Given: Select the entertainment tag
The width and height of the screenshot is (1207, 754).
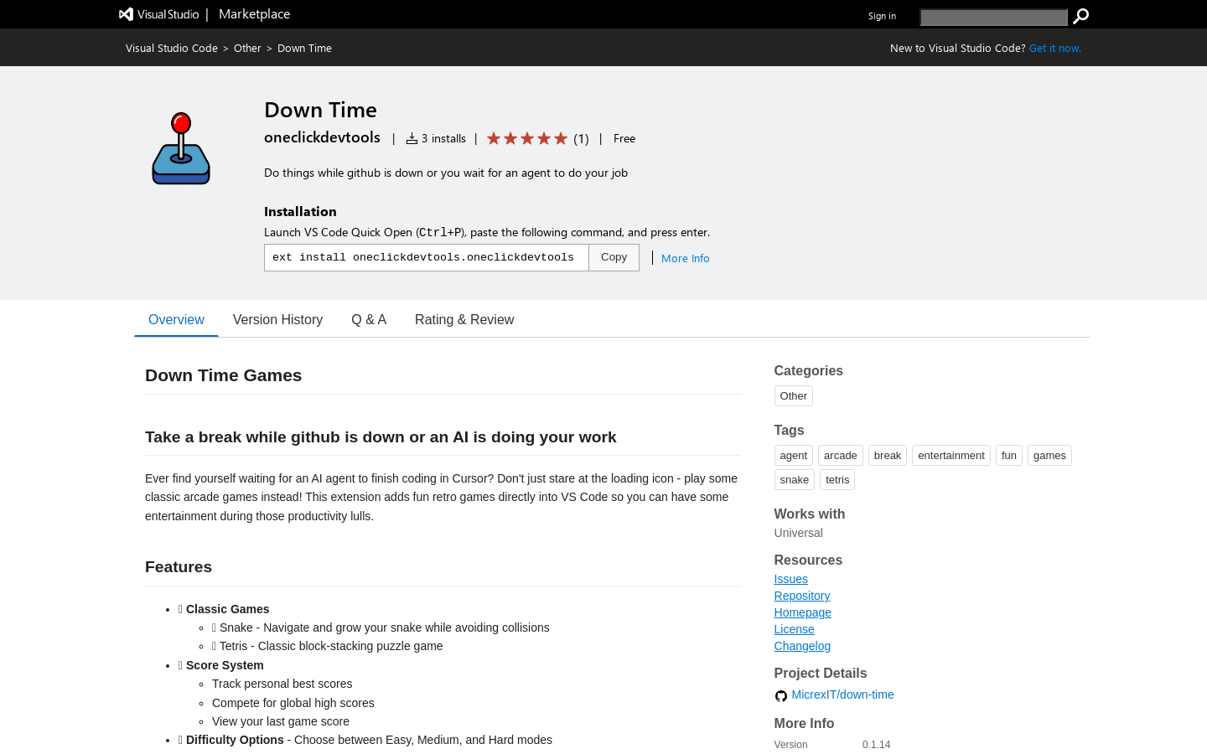Looking at the screenshot, I should coord(951,456).
